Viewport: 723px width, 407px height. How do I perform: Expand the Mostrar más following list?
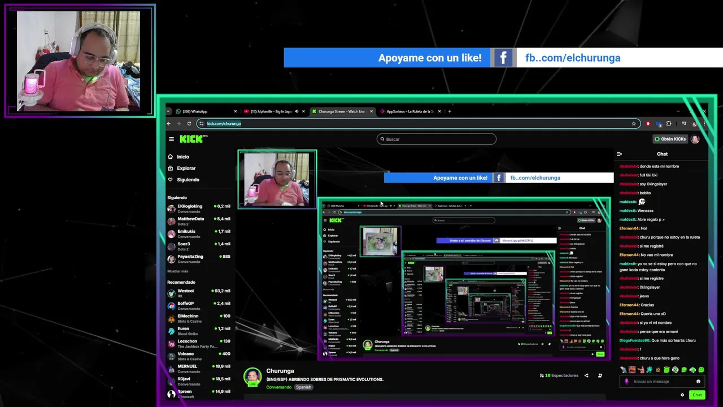coord(178,271)
